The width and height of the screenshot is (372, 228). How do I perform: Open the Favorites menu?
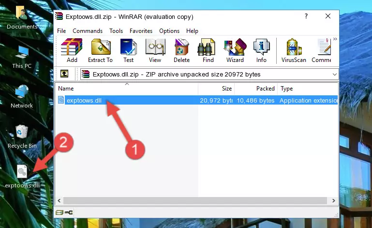pyautogui.click(x=141, y=31)
